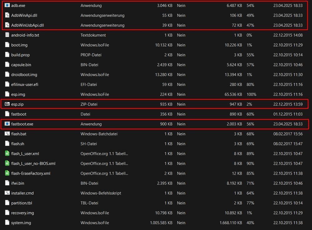Screen dimensions: 312x230
Task: Click the adb.exe application icon
Action: [7, 5]
